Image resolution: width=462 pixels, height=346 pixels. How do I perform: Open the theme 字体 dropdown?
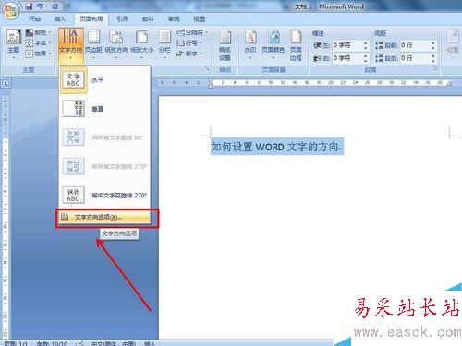(38, 43)
